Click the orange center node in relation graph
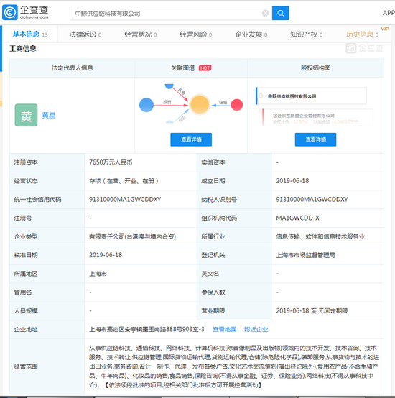This screenshot has height=398, width=395. click(x=200, y=105)
